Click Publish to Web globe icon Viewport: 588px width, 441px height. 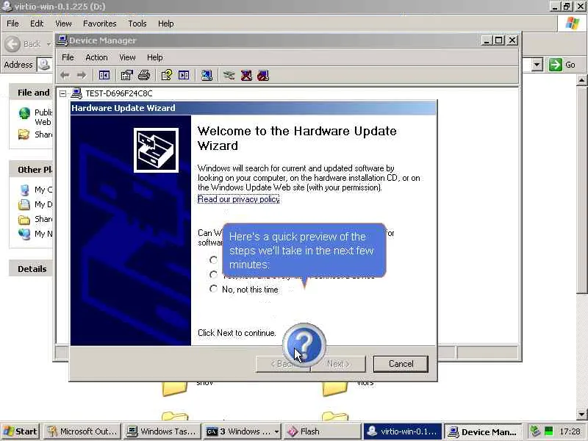tap(24, 113)
